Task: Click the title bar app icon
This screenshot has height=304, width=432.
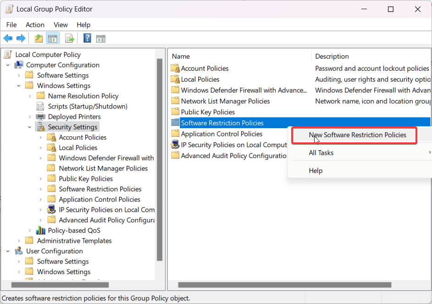Action: [9, 9]
